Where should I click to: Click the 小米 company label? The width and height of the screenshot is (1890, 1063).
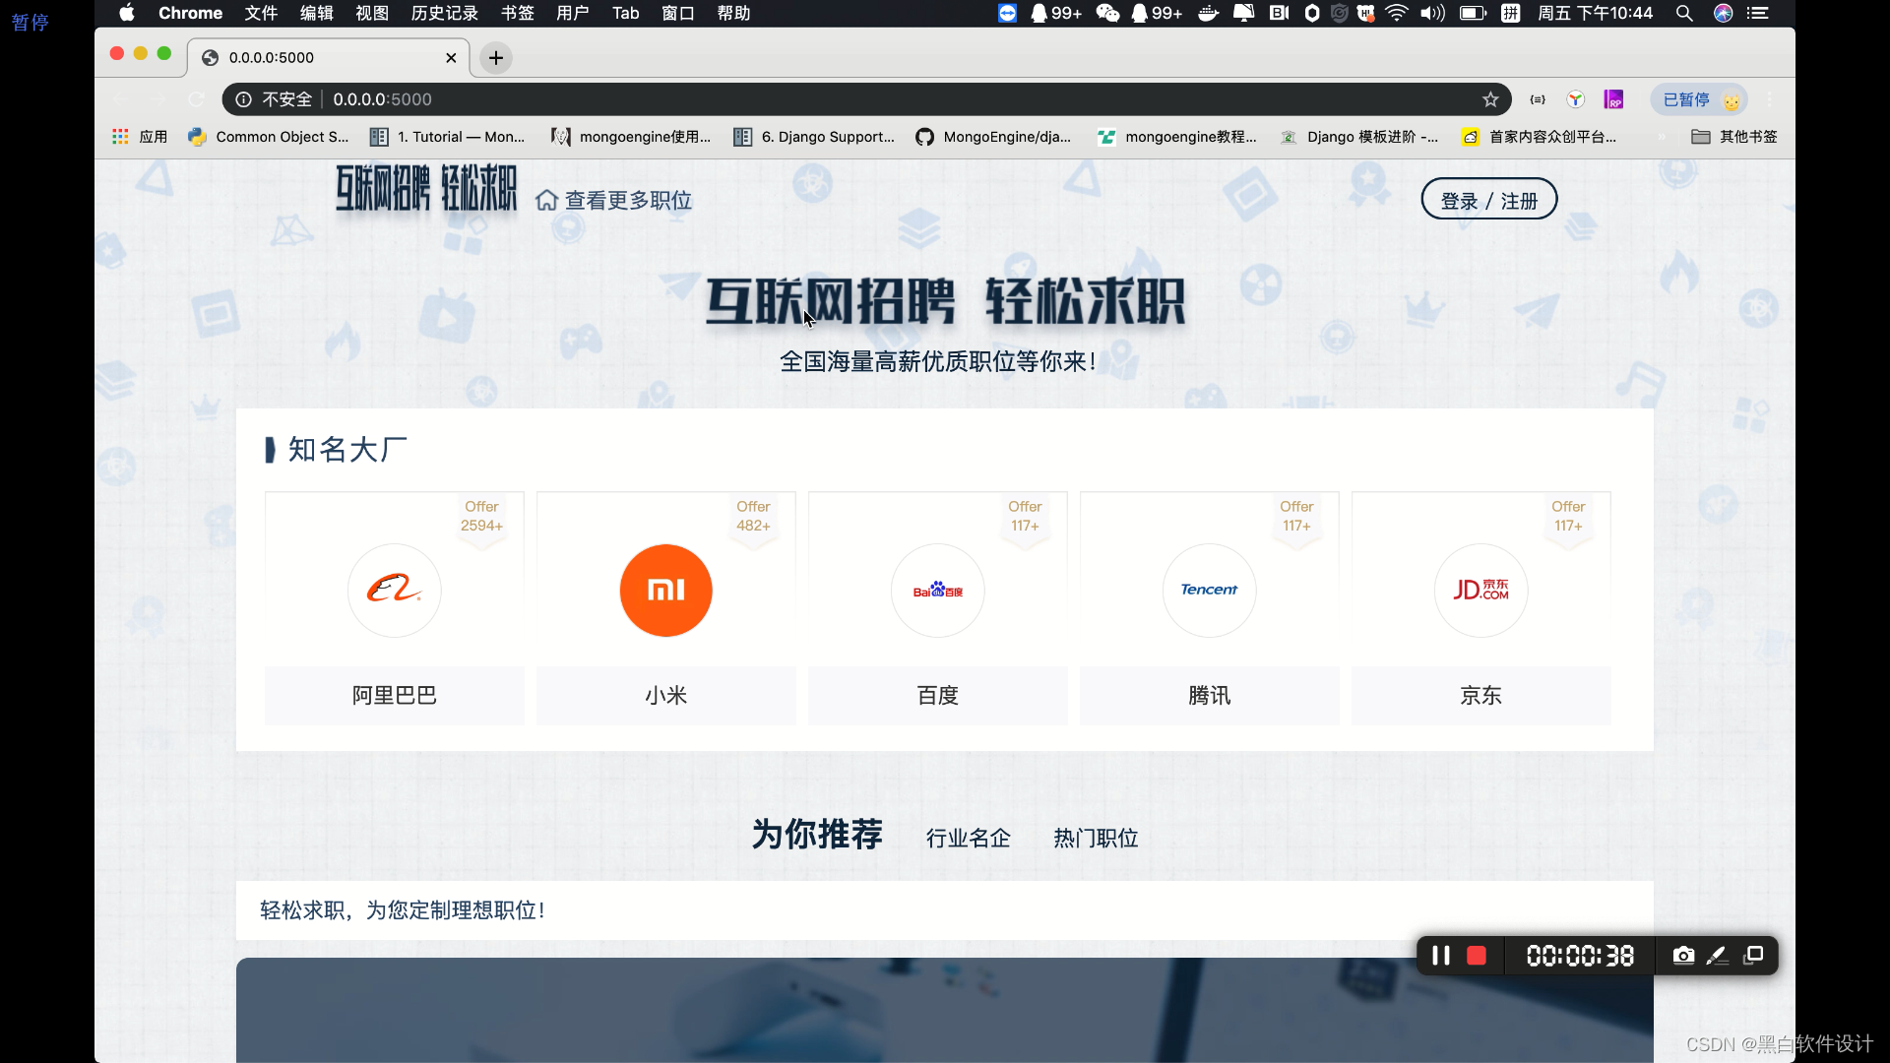pyautogui.click(x=665, y=696)
